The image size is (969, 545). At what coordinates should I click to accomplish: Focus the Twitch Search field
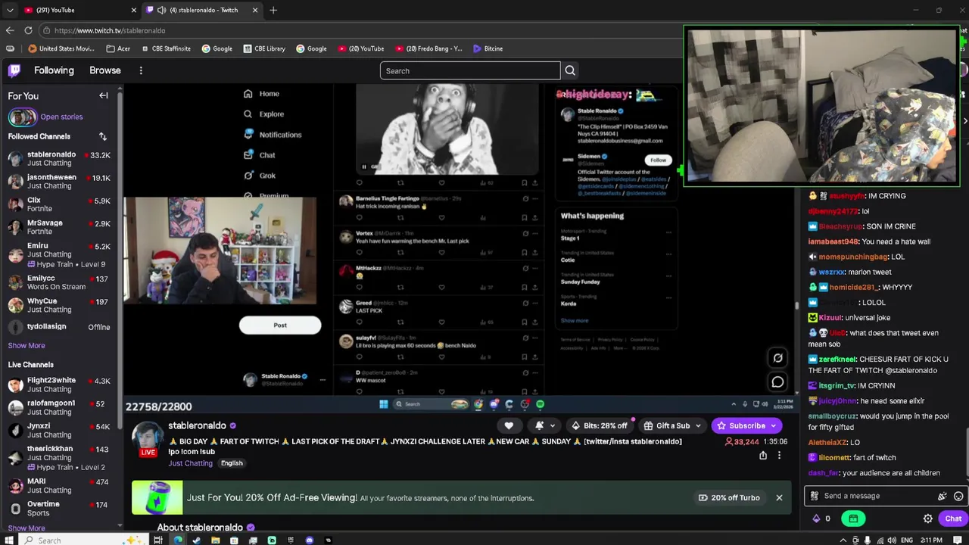tap(470, 70)
